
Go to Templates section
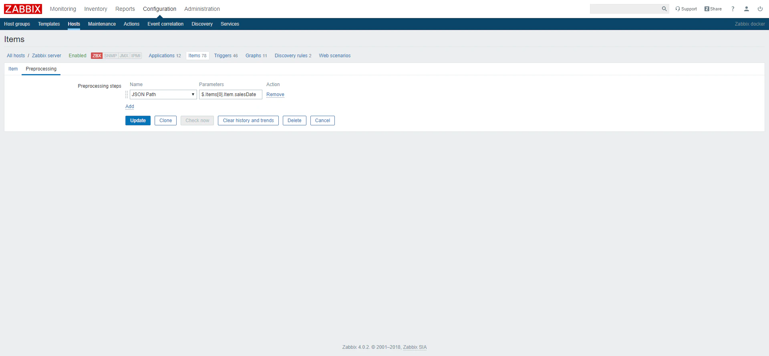click(49, 24)
